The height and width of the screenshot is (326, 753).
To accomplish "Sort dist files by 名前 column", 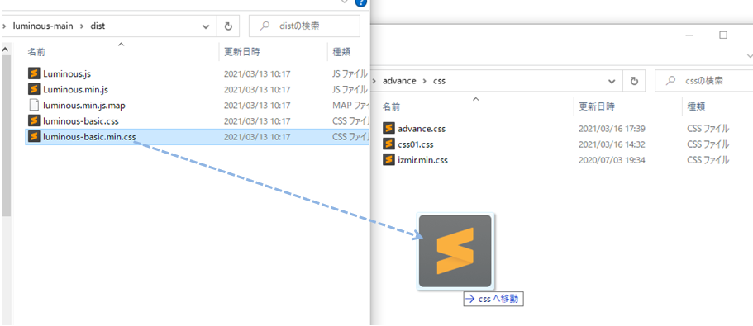I will [36, 52].
